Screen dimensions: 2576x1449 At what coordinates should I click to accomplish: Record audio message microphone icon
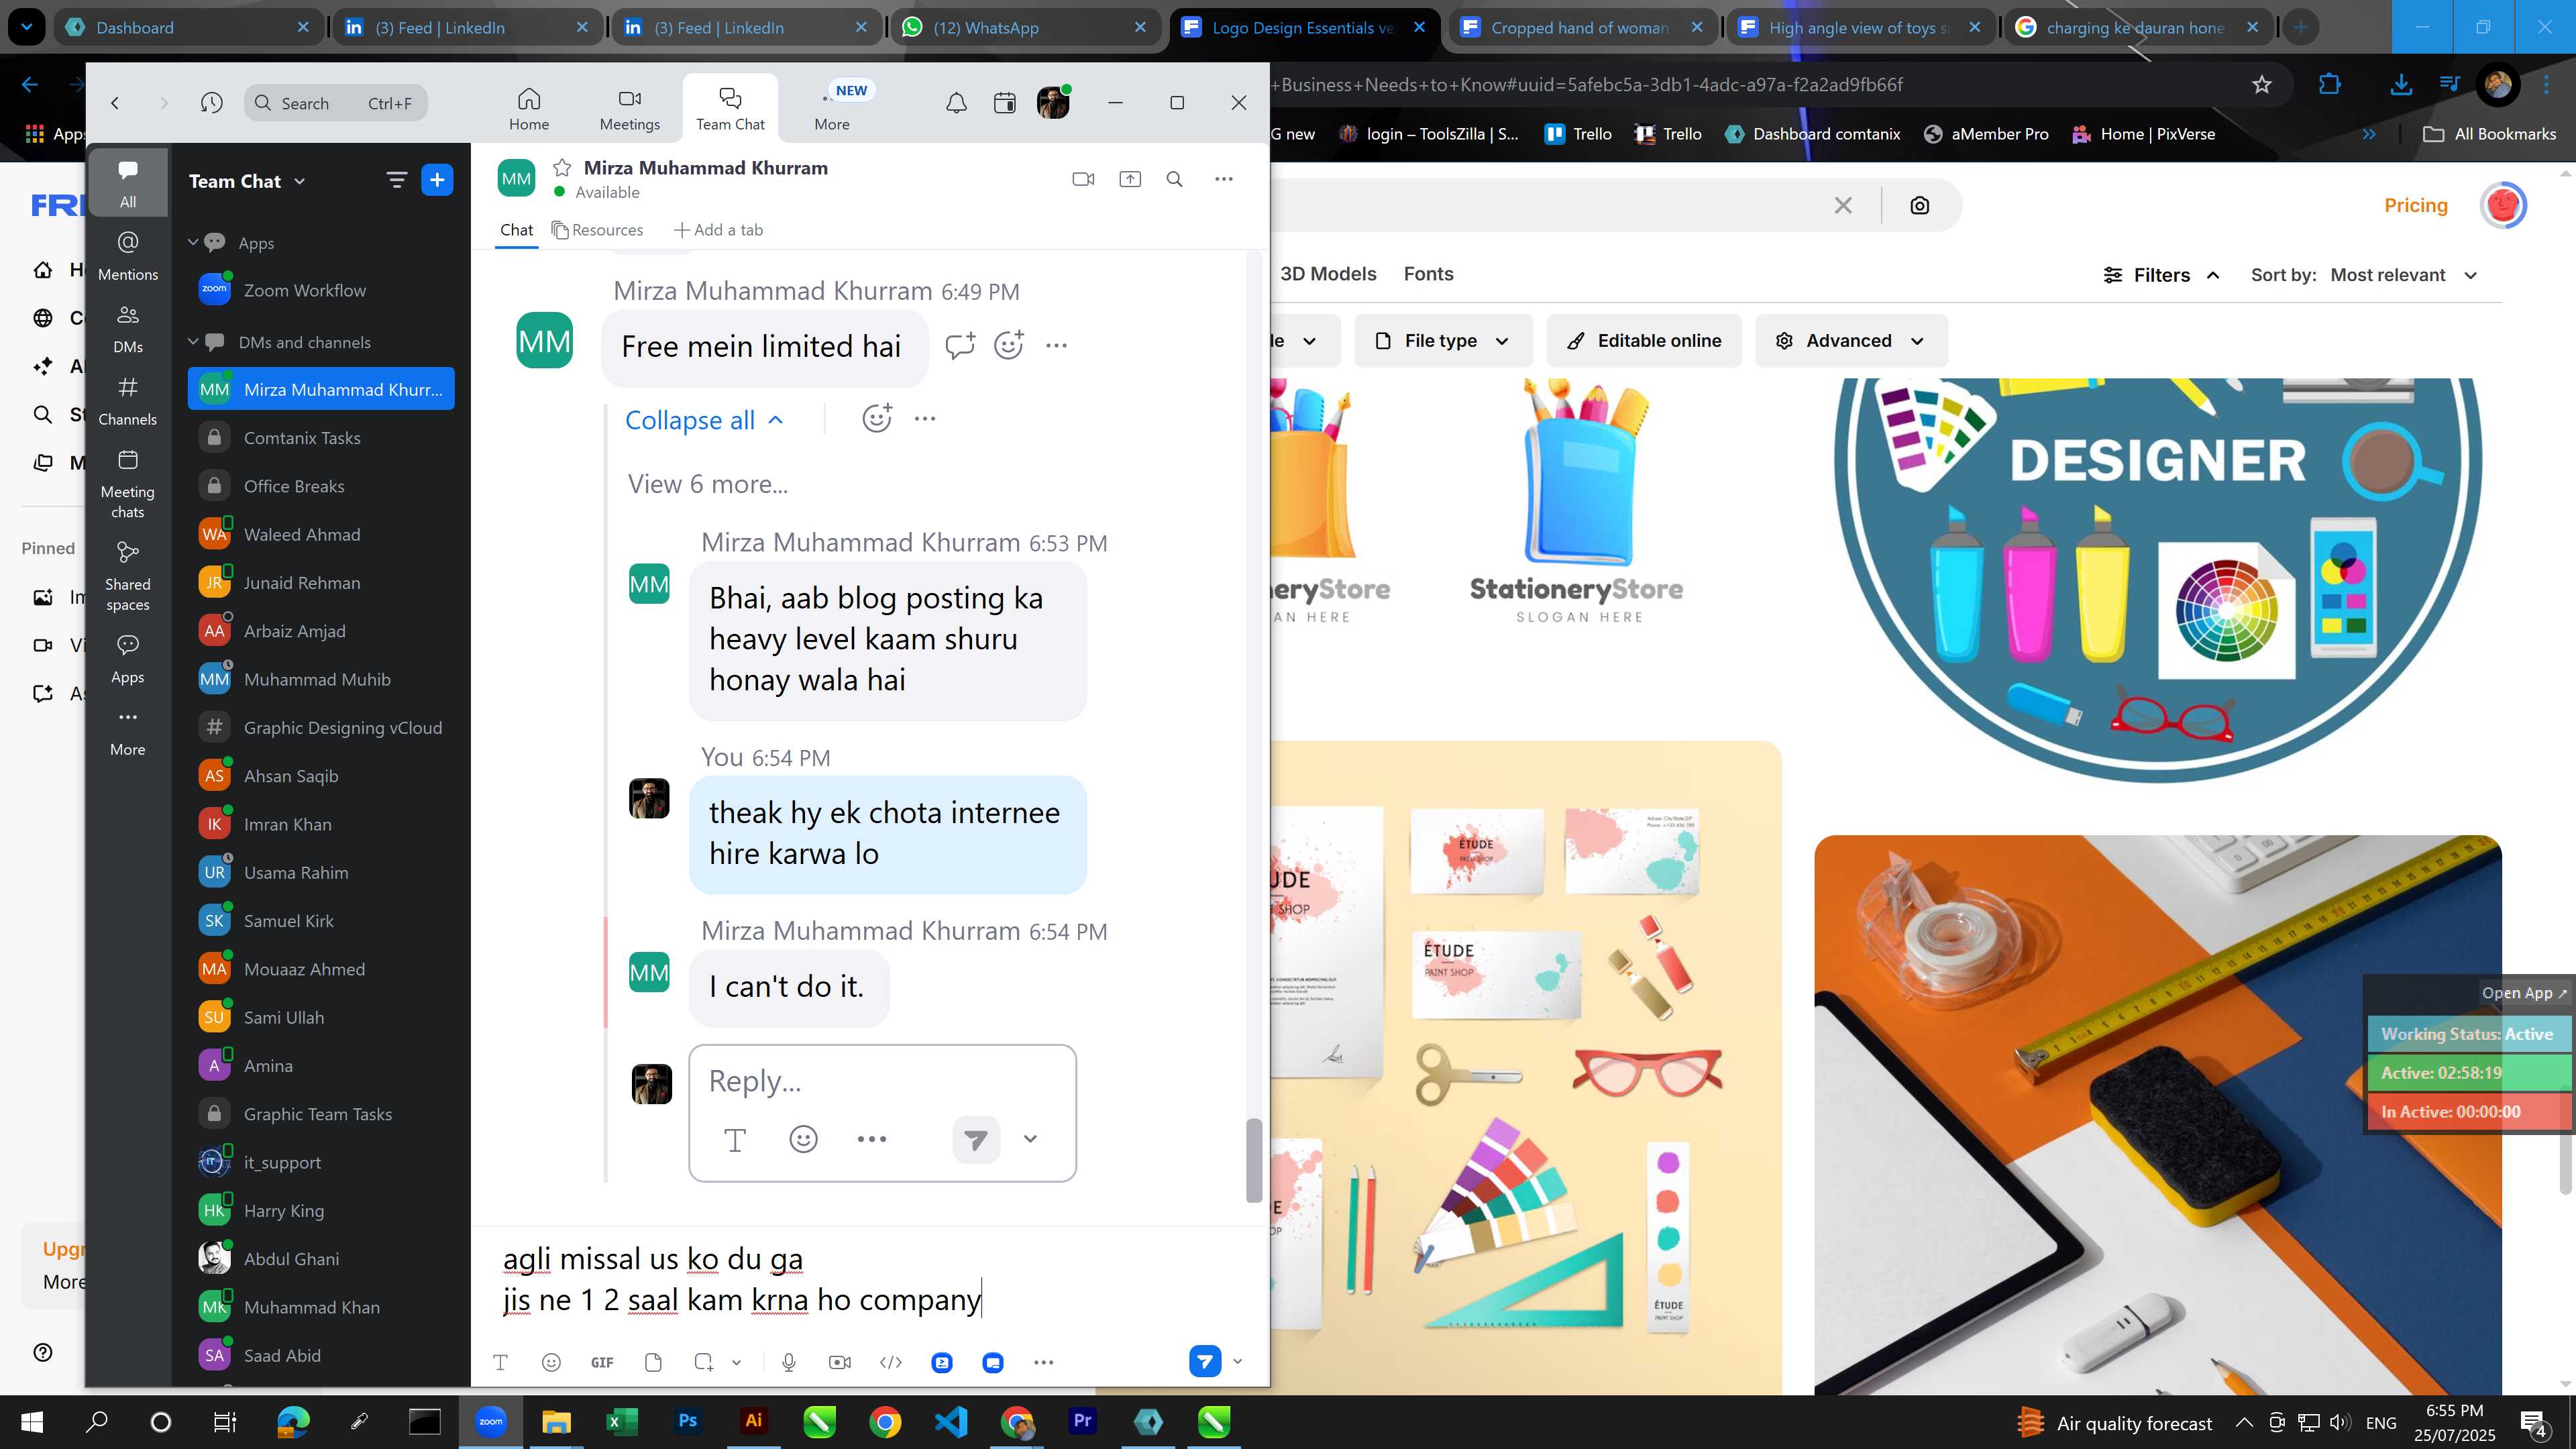click(789, 1362)
